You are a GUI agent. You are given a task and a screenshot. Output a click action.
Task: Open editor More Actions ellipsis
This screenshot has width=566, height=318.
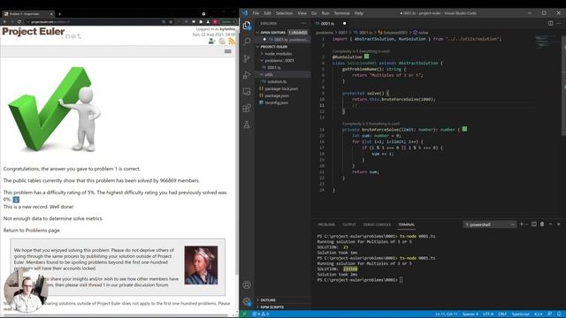pyautogui.click(x=559, y=23)
